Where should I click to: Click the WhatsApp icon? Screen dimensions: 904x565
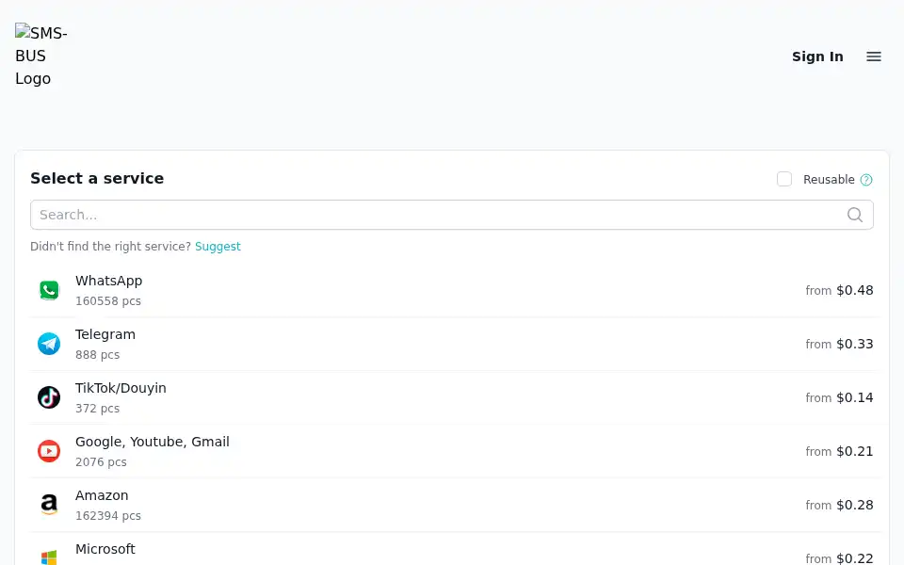[49, 290]
